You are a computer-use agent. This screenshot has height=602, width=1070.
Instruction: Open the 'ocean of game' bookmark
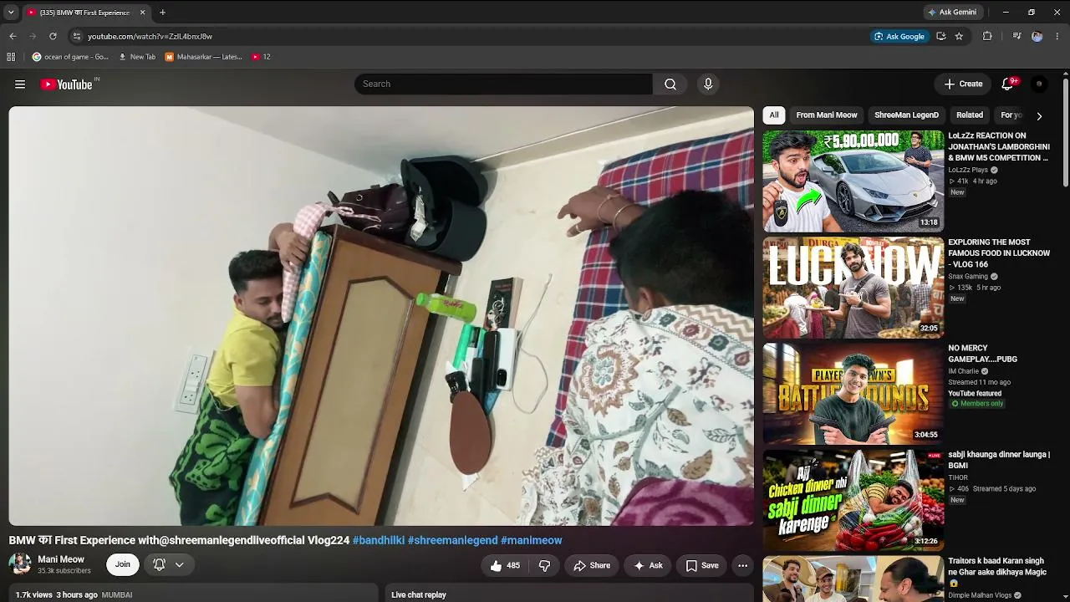pos(70,57)
